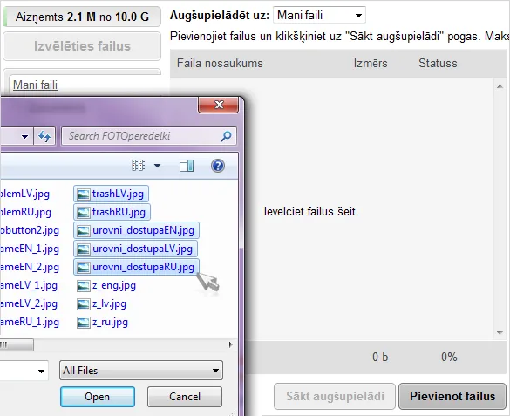Screen dimensions: 510x416
Task: Expand the file name combo box arrow
Action: (x=41, y=371)
